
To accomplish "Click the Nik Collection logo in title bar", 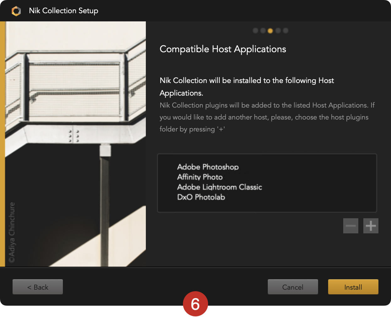I will [16, 11].
